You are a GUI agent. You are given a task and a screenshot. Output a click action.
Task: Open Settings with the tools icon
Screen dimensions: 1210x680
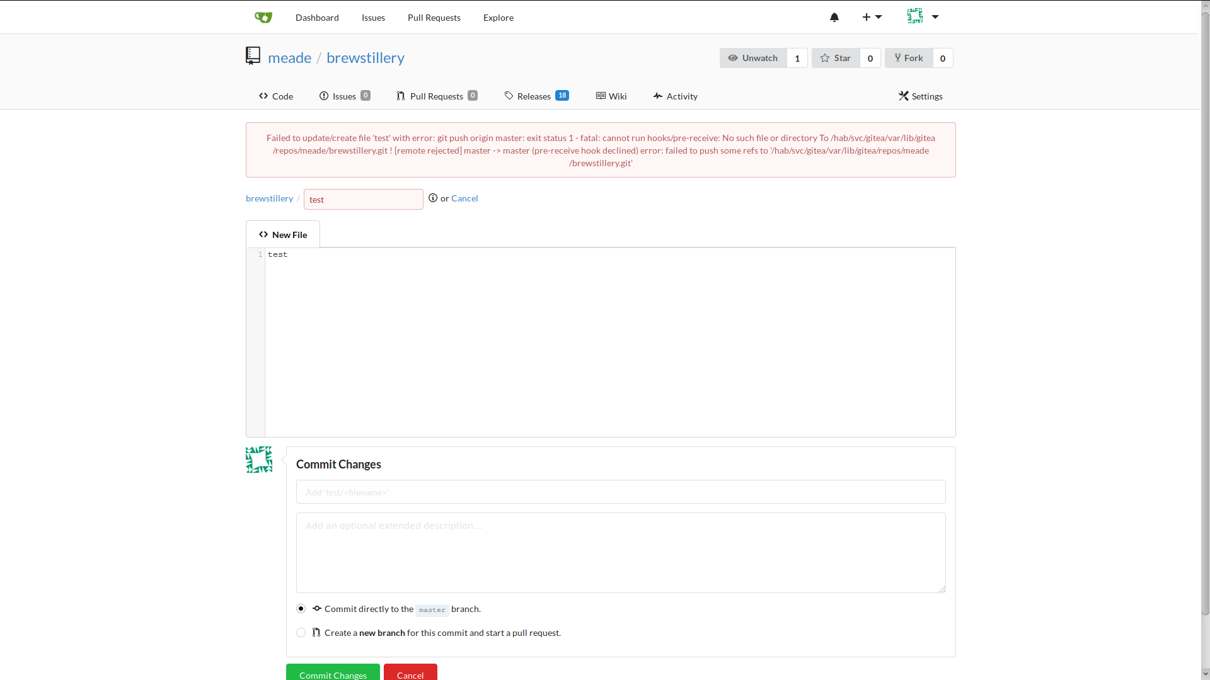tap(904, 96)
